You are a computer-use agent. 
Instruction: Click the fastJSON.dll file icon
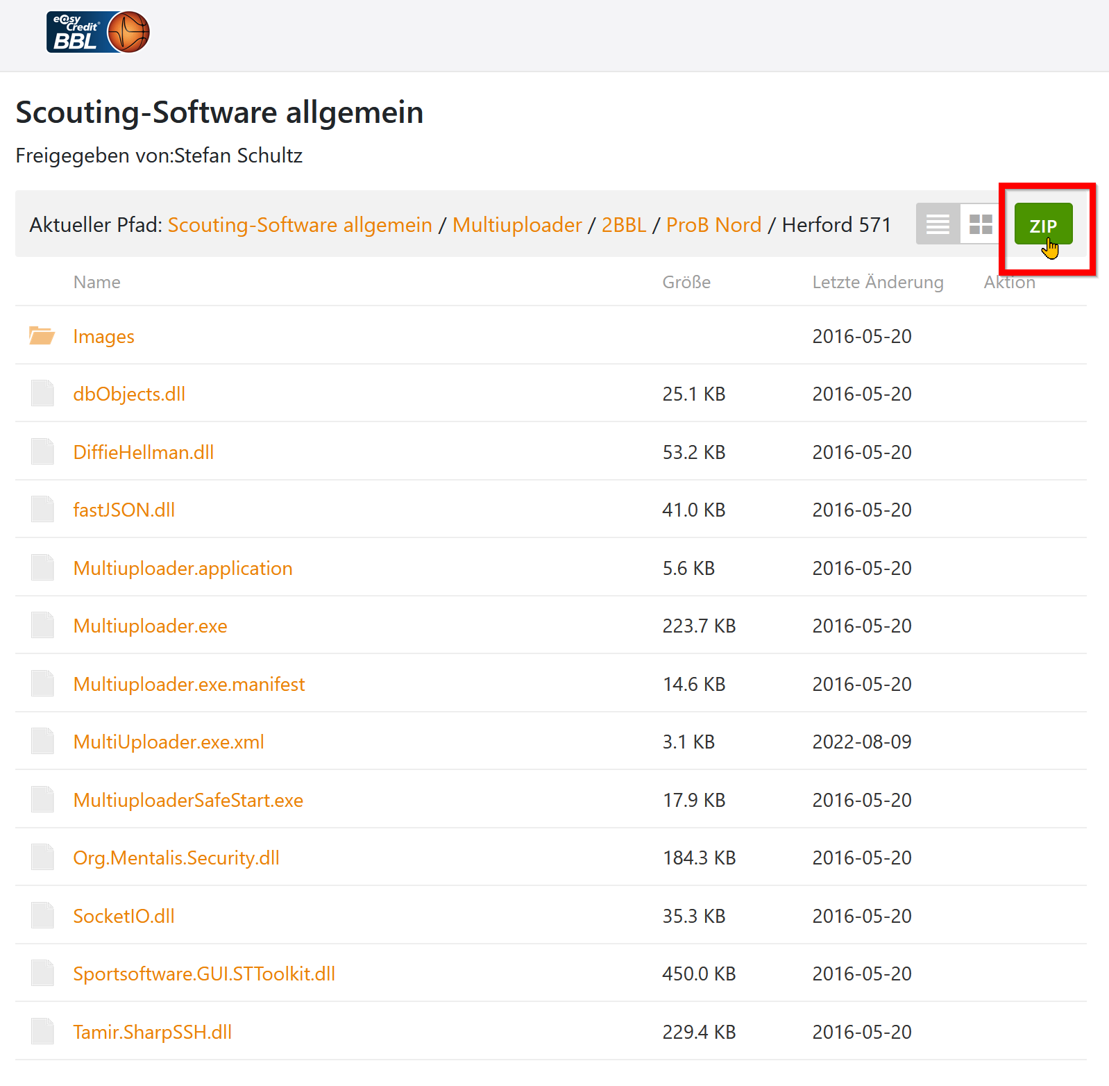pyautogui.click(x=42, y=510)
